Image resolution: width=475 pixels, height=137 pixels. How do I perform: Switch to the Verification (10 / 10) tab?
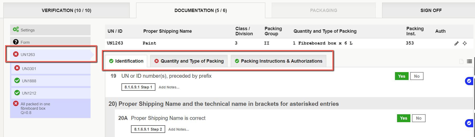66,10
